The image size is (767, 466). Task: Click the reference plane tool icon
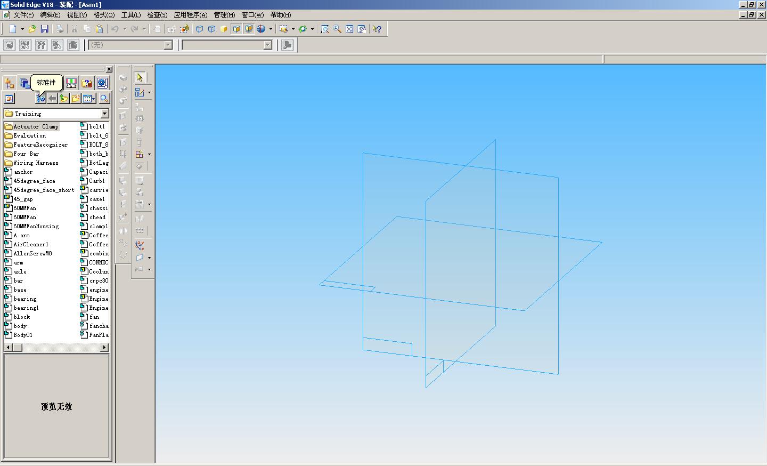click(140, 258)
